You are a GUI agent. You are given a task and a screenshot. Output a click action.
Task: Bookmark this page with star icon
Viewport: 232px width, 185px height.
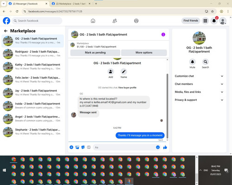pyautogui.click(x=213, y=11)
